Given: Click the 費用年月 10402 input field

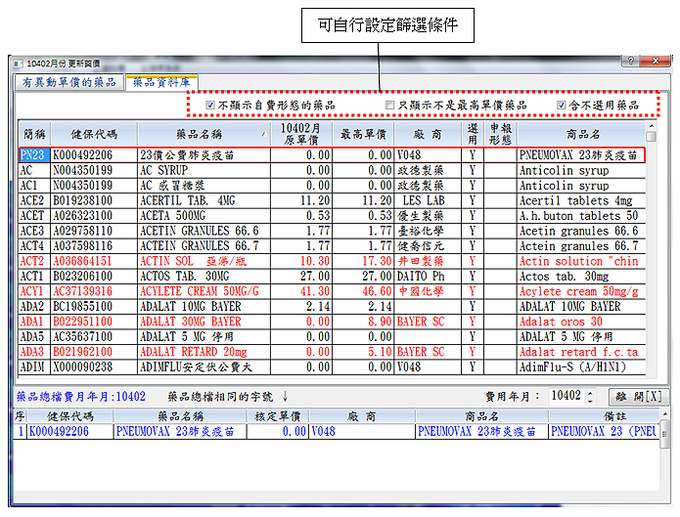Looking at the screenshot, I should point(565,397).
